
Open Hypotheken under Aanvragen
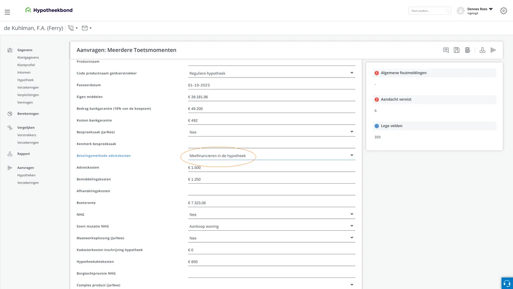click(27, 175)
